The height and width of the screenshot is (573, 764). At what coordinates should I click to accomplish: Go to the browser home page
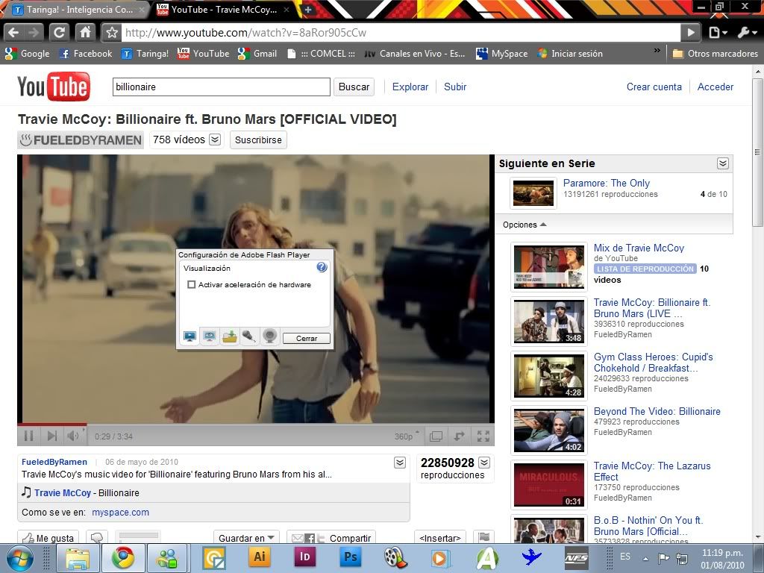85,33
